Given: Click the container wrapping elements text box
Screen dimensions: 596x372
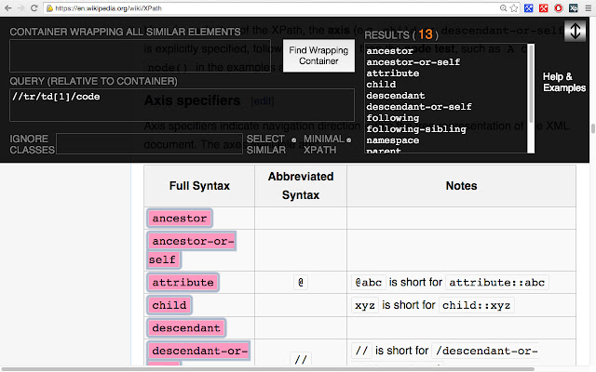Looking at the screenshot, I should [140, 56].
